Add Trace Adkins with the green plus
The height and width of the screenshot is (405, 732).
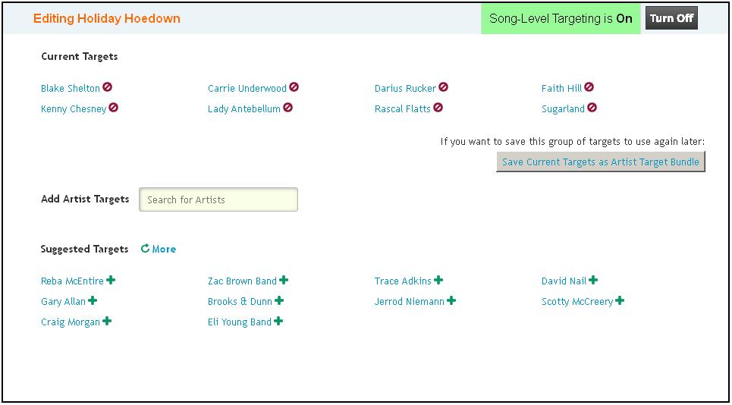point(438,280)
